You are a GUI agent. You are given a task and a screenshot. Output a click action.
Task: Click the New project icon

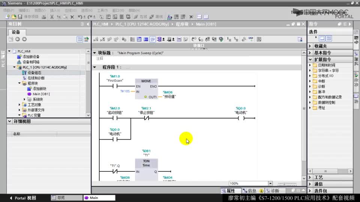(x=7, y=17)
